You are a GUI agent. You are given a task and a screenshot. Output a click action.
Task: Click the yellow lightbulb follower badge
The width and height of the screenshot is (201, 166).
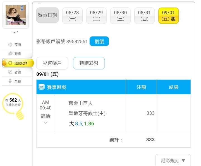[13, 106]
